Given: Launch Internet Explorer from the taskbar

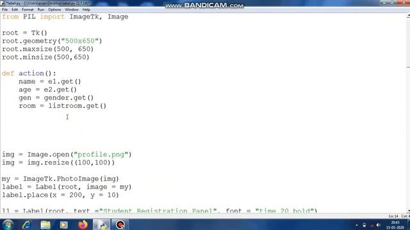Looking at the screenshot, I should (x=26, y=224).
